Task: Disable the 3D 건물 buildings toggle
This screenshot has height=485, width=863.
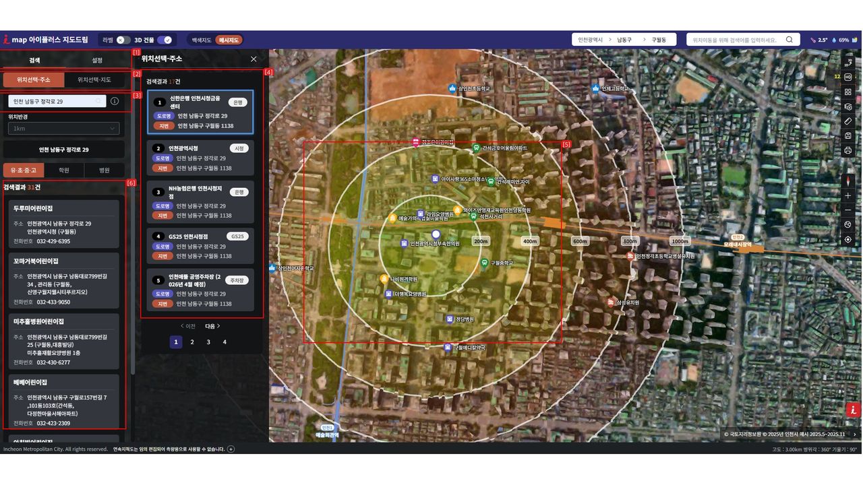Action: pyautogui.click(x=165, y=40)
